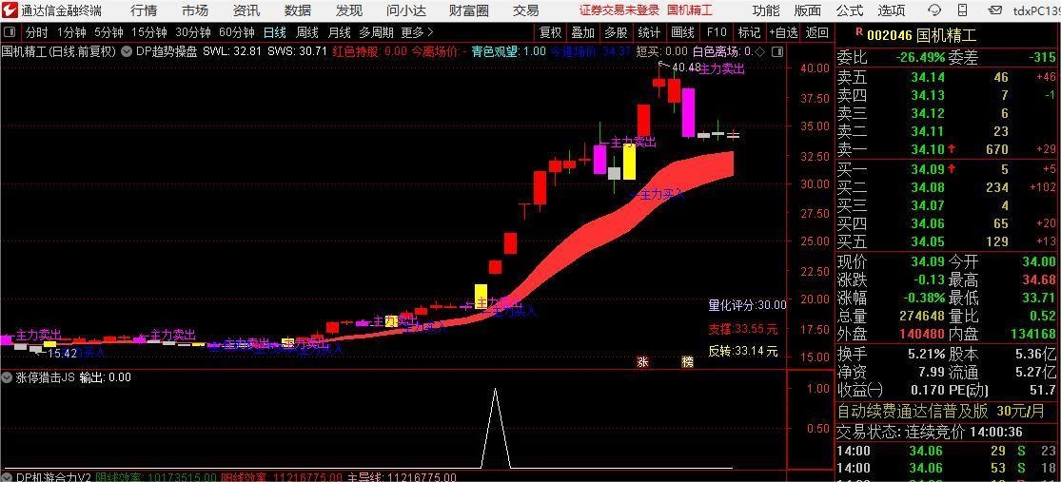The height and width of the screenshot is (482, 1061).
Task: Switch to the 60分钟 period tab
Action: point(237,31)
